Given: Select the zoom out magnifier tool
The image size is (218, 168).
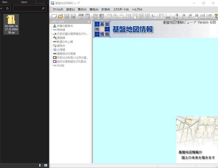Looking at the screenshot, I should [x=122, y=16].
